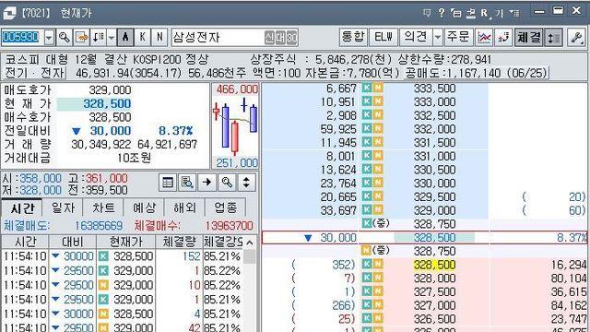Click the 체결량 column header
The image size is (590, 332).
click(179, 242)
